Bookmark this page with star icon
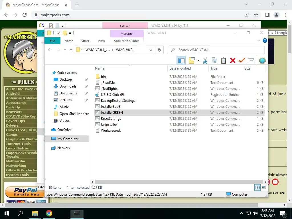 (x=256, y=15)
